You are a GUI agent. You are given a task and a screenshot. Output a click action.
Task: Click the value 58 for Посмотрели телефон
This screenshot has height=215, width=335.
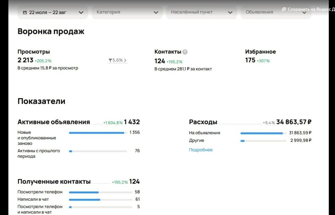[137, 192]
